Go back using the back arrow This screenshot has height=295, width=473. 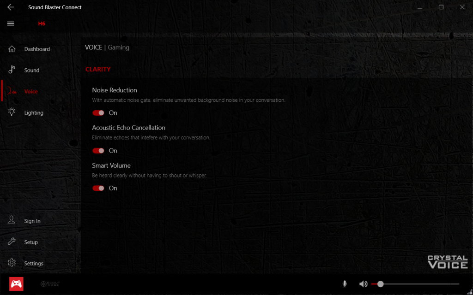point(11,7)
